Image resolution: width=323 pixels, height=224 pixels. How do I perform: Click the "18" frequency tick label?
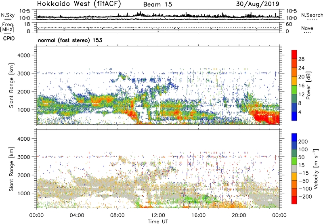tap(27, 24)
